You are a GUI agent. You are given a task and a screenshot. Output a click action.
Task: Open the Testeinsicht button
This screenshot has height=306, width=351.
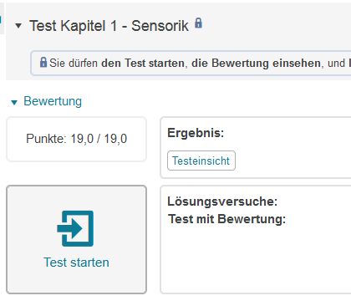201,161
